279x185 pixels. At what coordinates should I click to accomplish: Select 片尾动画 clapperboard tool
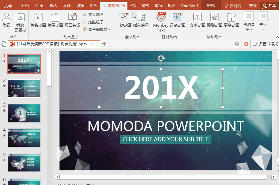[55, 20]
